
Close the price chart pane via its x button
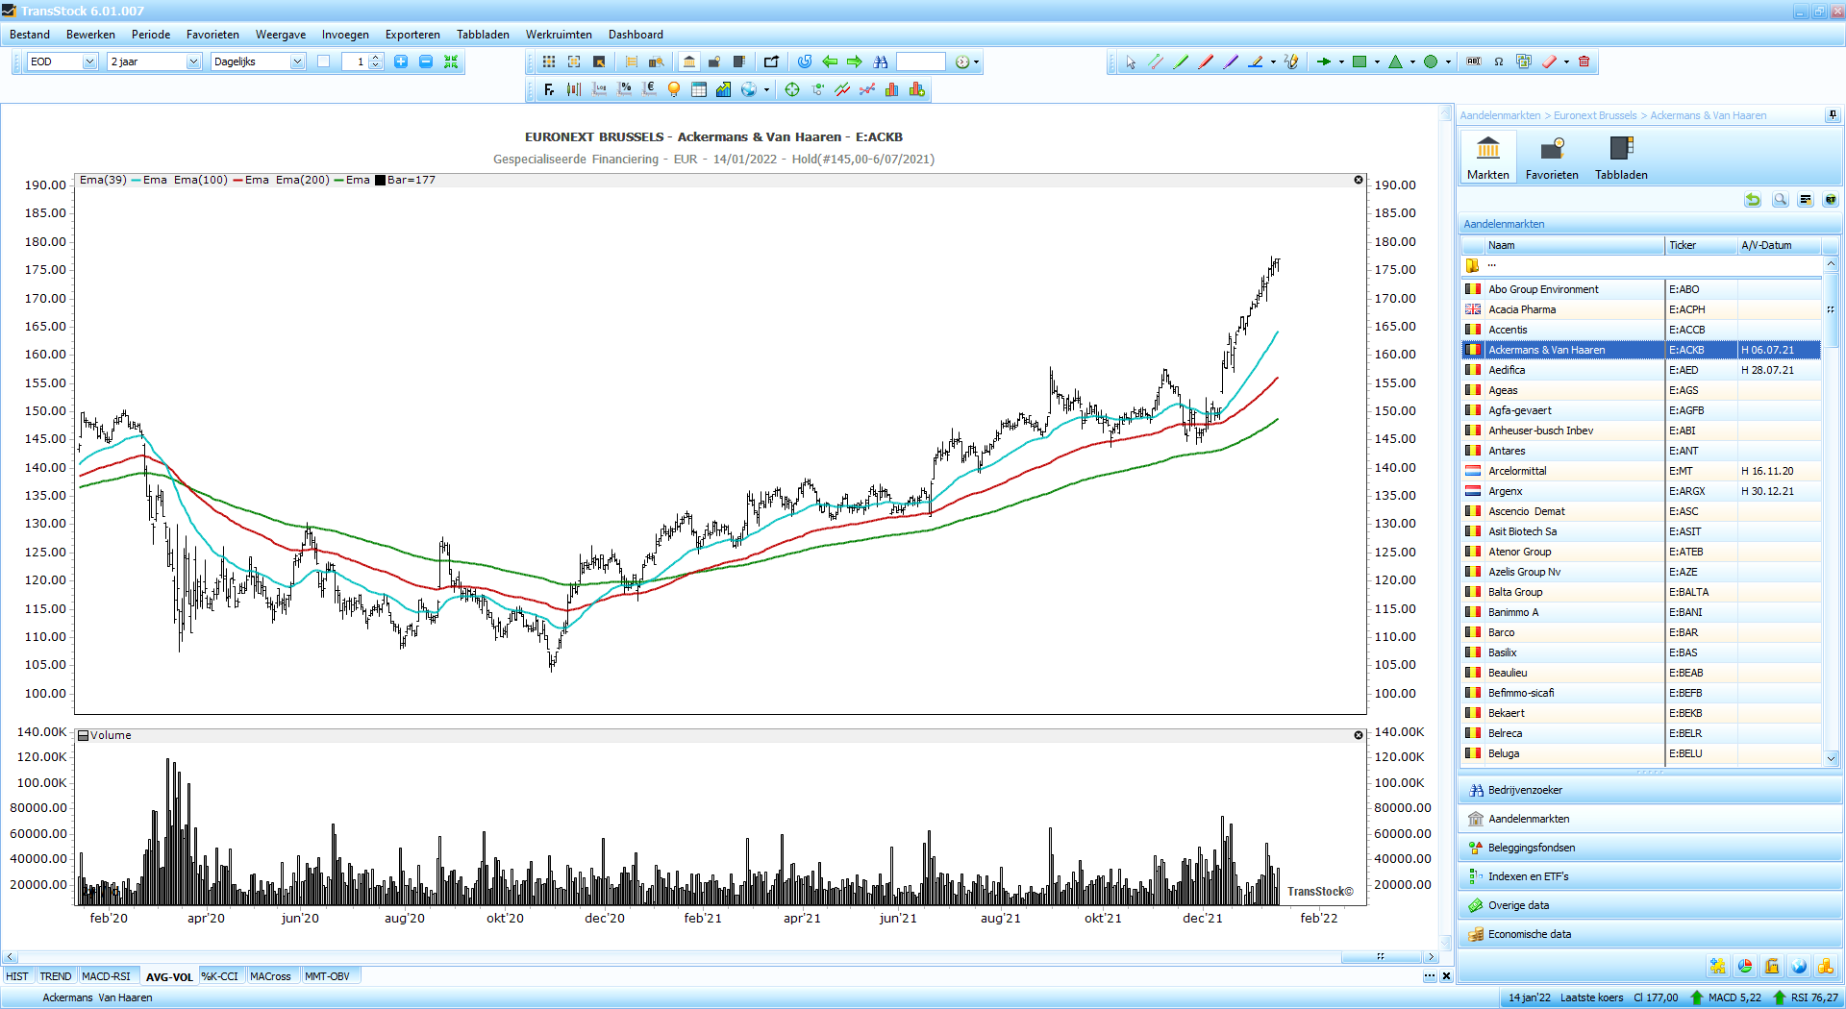tap(1359, 180)
